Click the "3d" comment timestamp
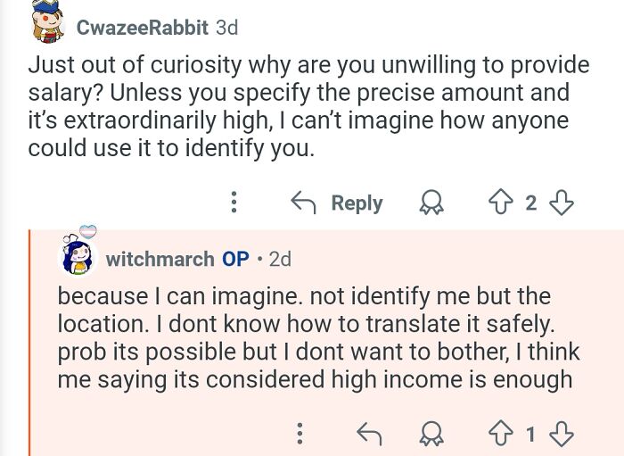Screen dimensions: 624x456 pyautogui.click(x=226, y=27)
